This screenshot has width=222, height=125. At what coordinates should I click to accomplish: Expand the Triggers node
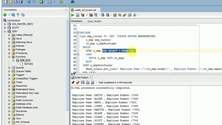(x=9, y=75)
